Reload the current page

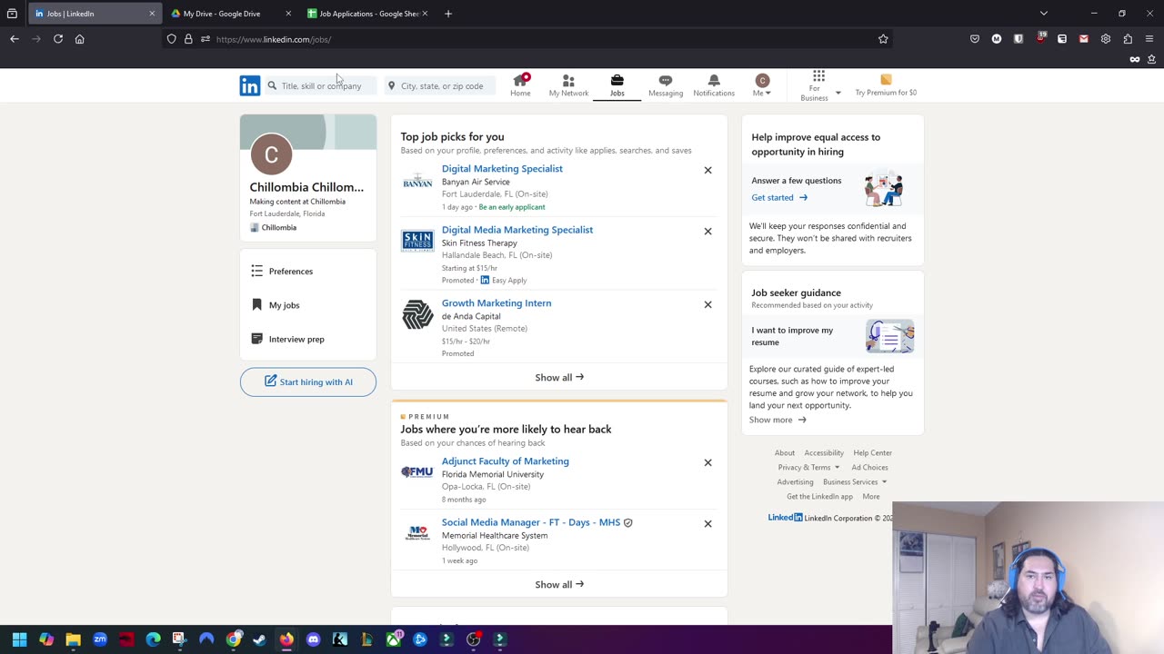pyautogui.click(x=58, y=39)
